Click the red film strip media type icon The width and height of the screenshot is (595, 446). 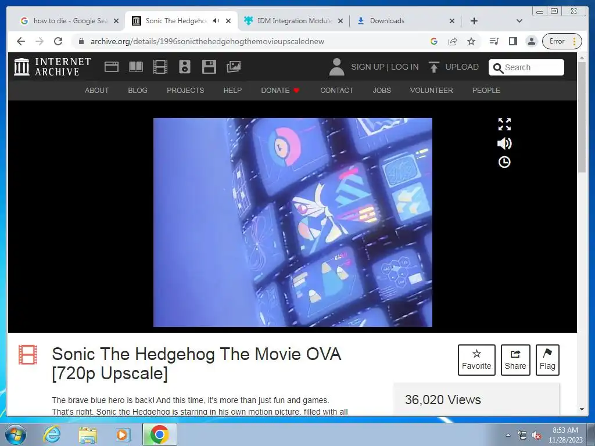coord(28,355)
